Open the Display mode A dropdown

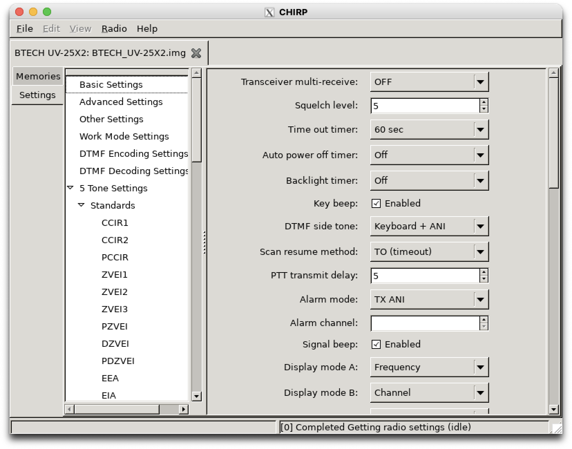pos(429,367)
